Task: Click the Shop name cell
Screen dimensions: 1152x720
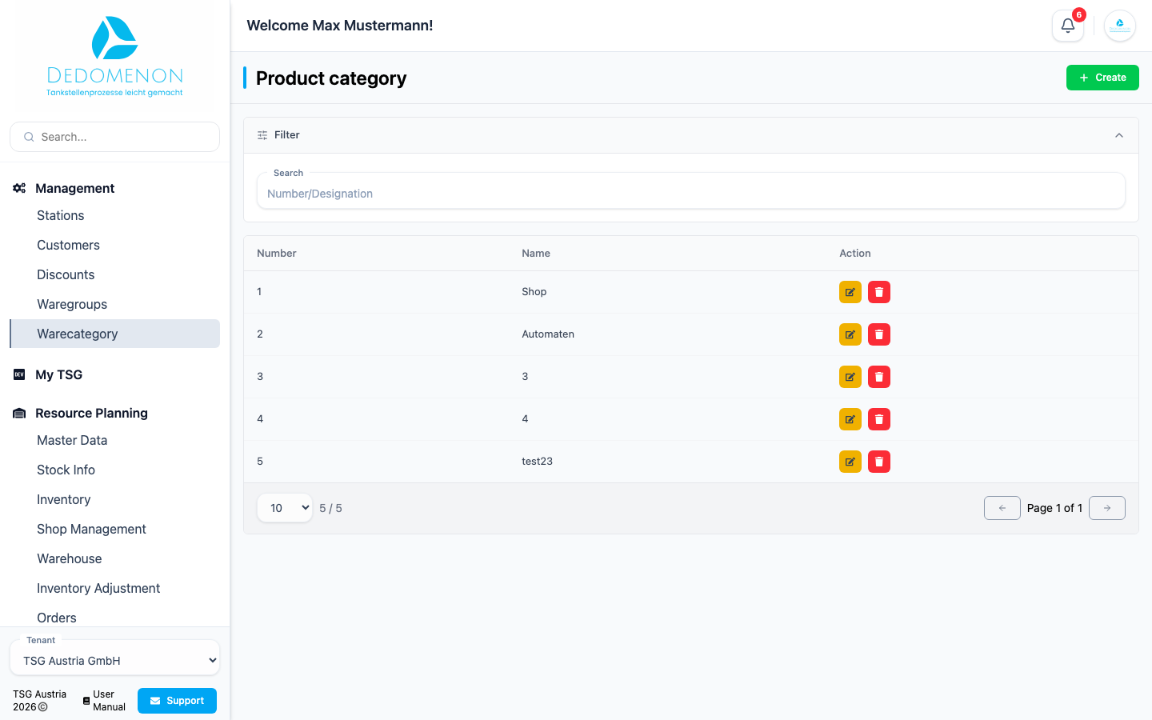Action: pyautogui.click(x=534, y=292)
